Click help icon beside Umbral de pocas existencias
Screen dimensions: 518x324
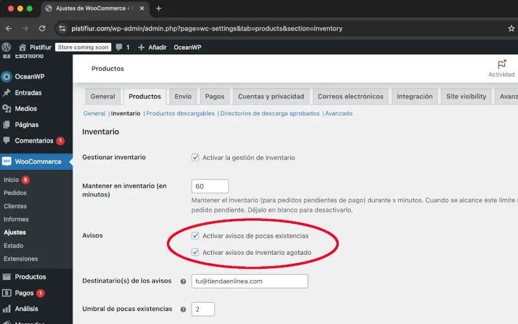183,309
